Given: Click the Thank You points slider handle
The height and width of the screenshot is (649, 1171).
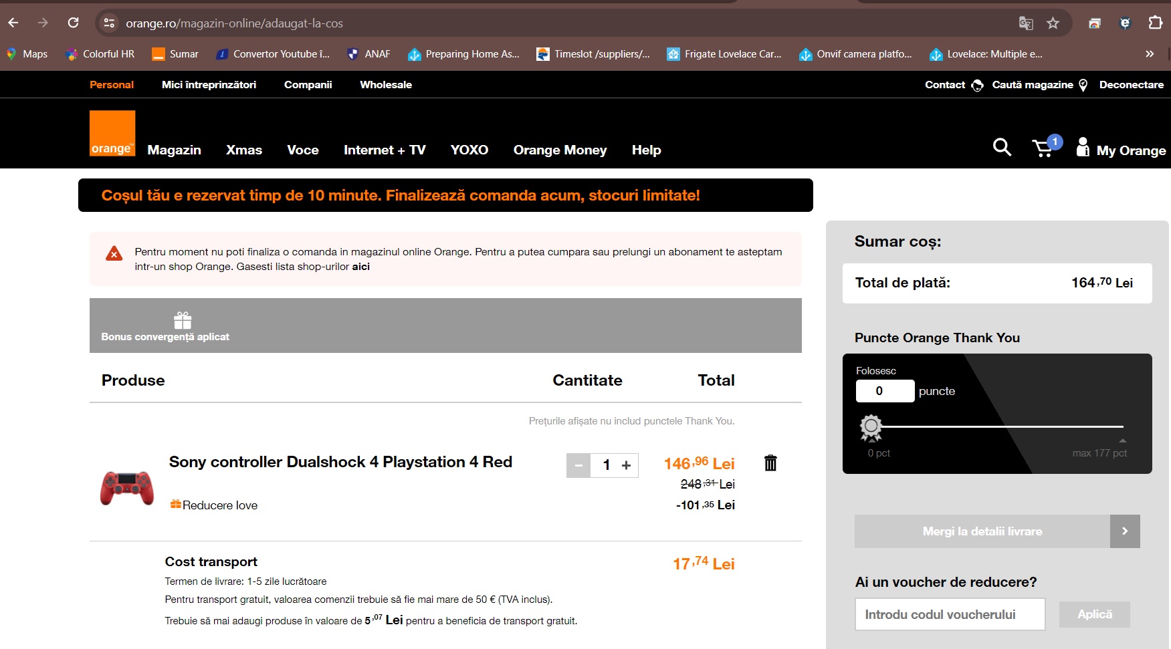Looking at the screenshot, I should (x=871, y=427).
